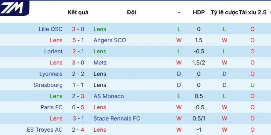Click the TM logo icon
271x135 pixels.
[x=14, y=8]
